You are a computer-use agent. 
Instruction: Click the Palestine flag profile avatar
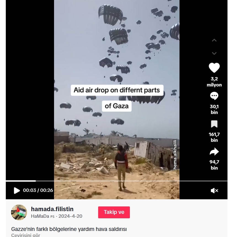coord(19,212)
